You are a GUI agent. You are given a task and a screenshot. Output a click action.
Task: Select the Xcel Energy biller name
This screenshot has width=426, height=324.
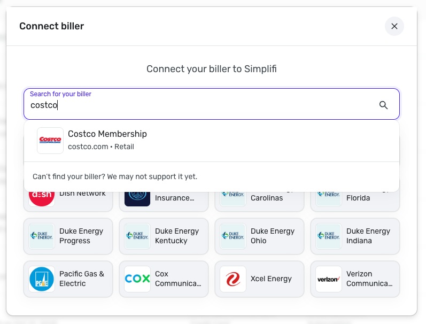[x=272, y=279]
